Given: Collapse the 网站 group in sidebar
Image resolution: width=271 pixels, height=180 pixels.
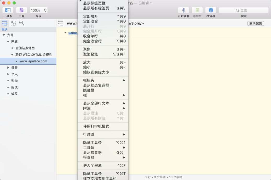Looking at the screenshot, I should pos(8,41).
